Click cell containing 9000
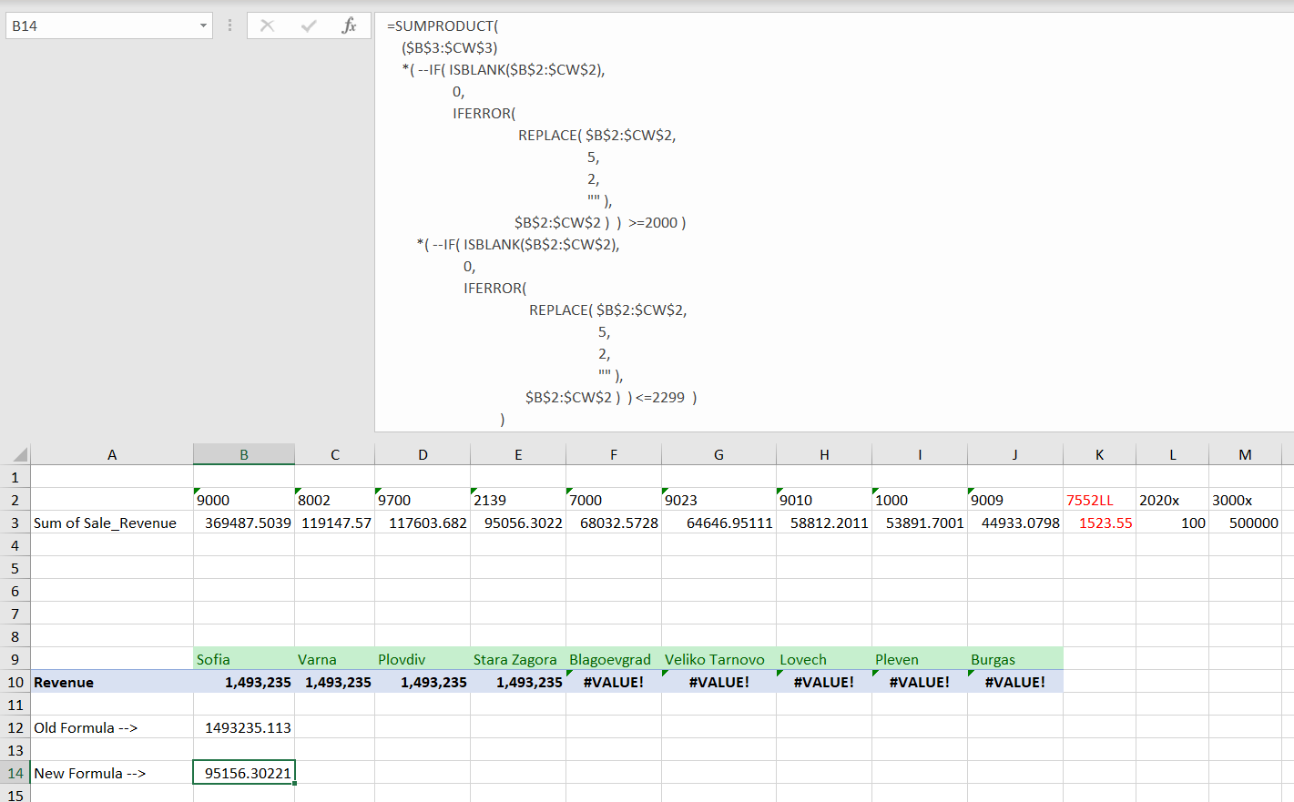This screenshot has width=1294, height=802. [x=244, y=500]
